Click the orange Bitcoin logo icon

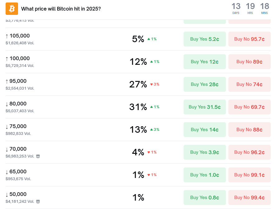tap(12, 9)
